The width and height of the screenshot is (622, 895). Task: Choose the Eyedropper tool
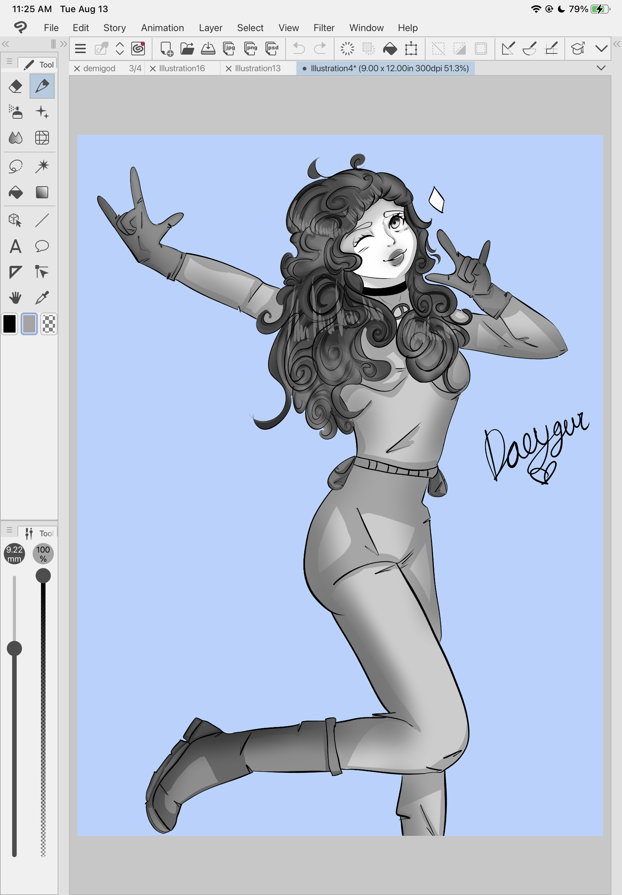click(42, 298)
